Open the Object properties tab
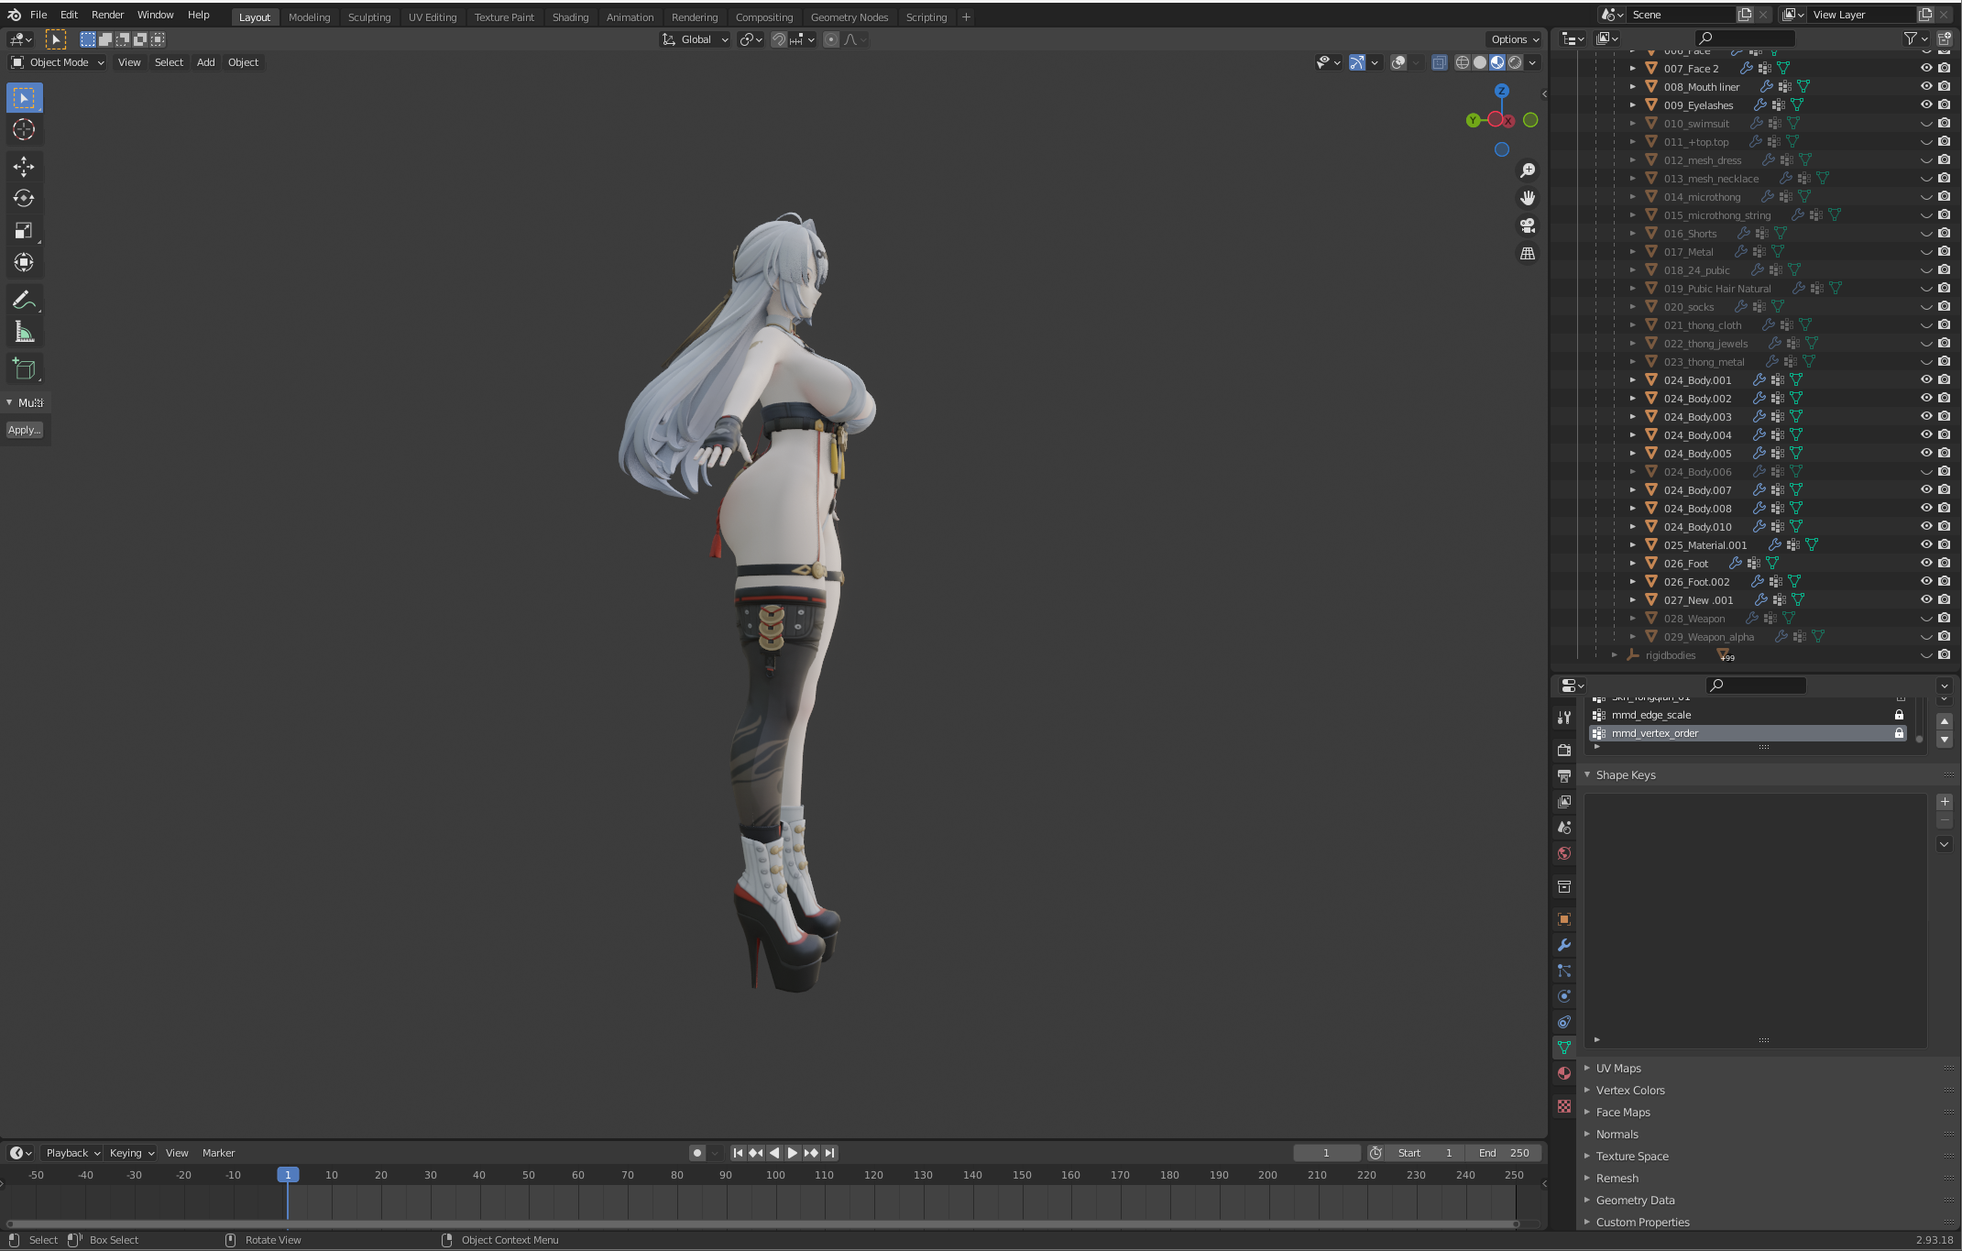This screenshot has width=1962, height=1251. pos(1564,919)
